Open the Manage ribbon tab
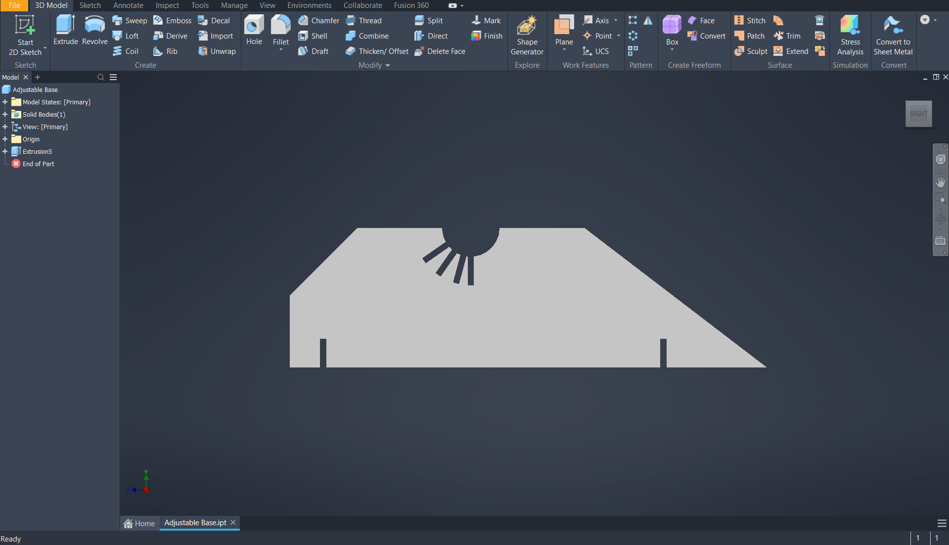The height and width of the screenshot is (545, 949). pyautogui.click(x=234, y=5)
